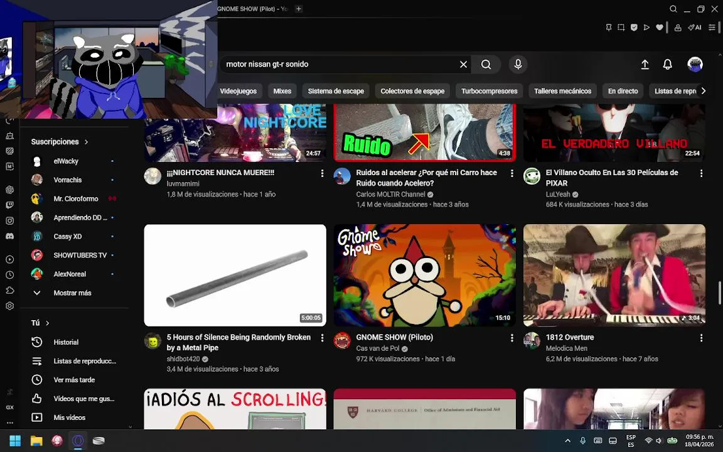Click the YouTube upload create icon
The width and height of the screenshot is (723, 452).
645,64
